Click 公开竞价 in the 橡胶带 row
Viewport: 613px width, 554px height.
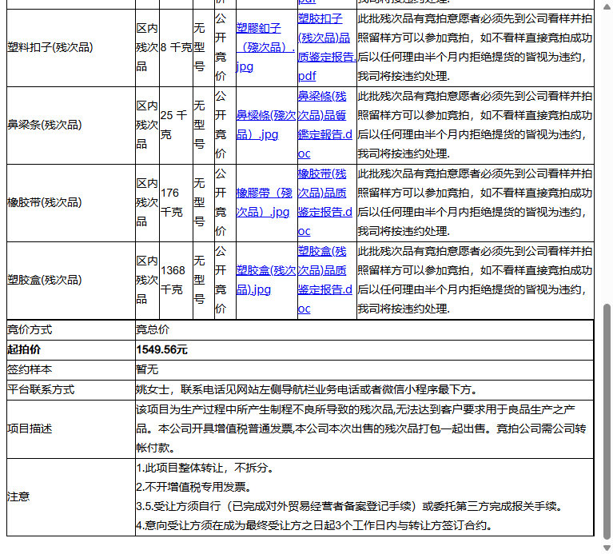point(221,202)
